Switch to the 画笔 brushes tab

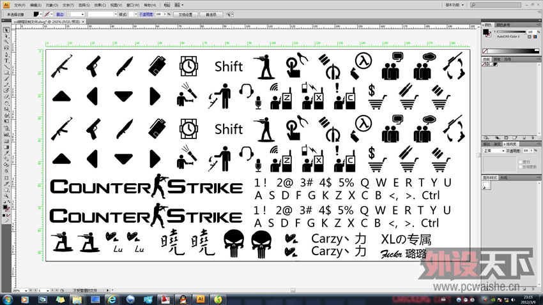click(497, 59)
